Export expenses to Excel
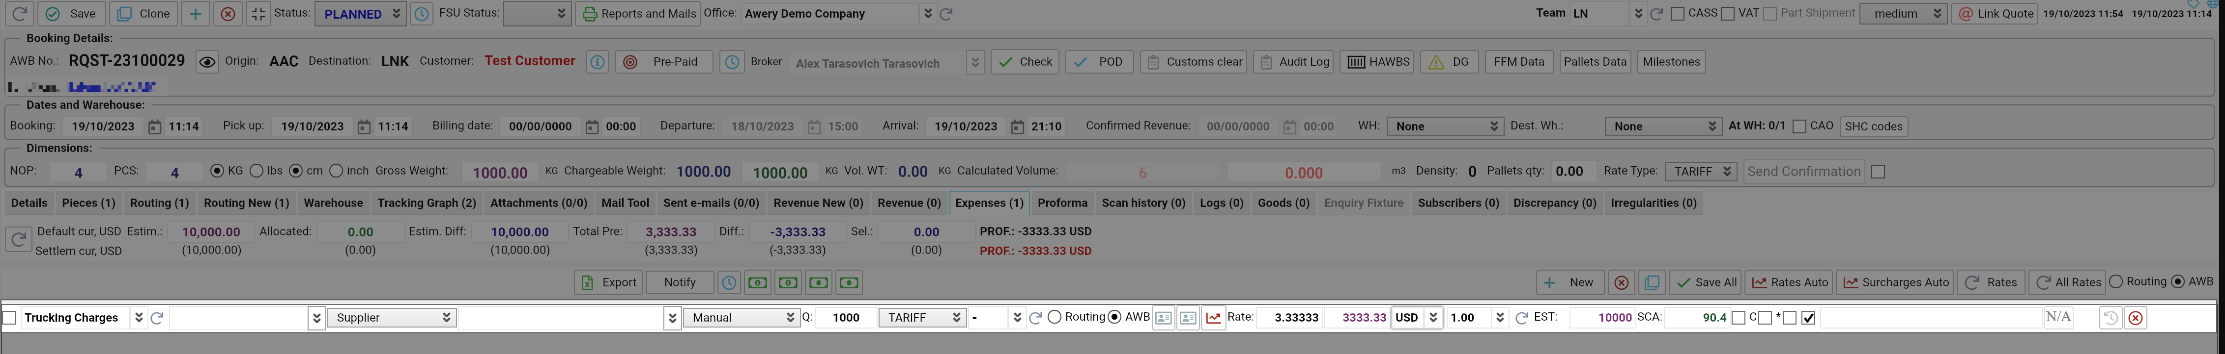 [x=609, y=282]
